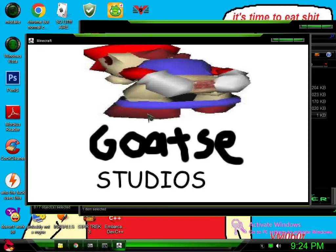
Task: Select the '020 KB' file row in background window
Action: 319,108
